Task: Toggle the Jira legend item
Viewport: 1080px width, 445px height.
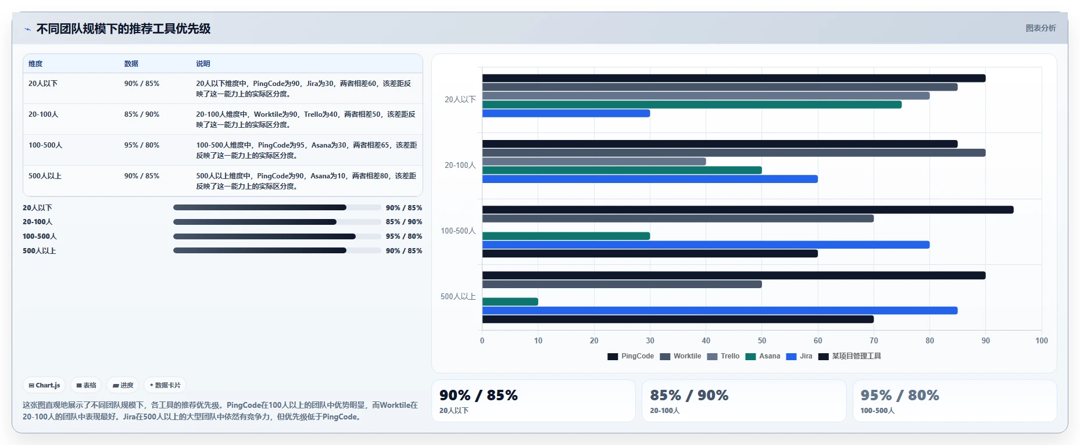Action: coord(799,357)
